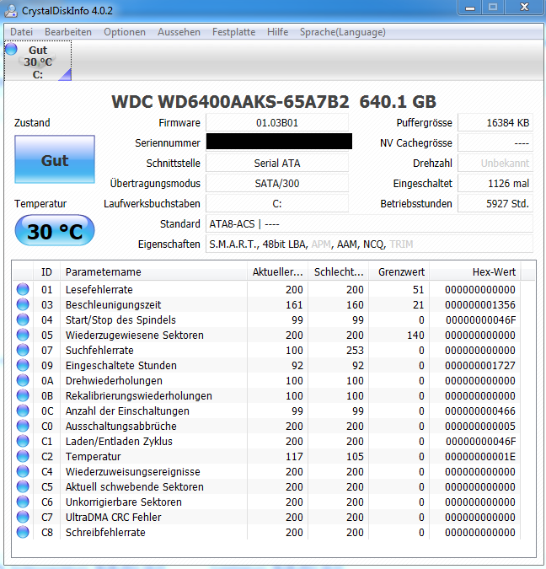
Task: Click the status orb for Schreibfehlerrate
Action: pyautogui.click(x=23, y=533)
